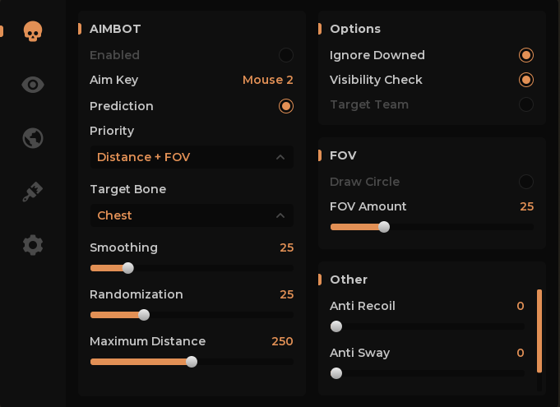Open the gear settings tab
This screenshot has height=407, width=560.
33,245
